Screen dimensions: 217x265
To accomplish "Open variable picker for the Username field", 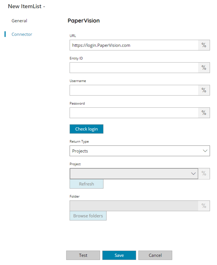I will pyautogui.click(x=204, y=90).
